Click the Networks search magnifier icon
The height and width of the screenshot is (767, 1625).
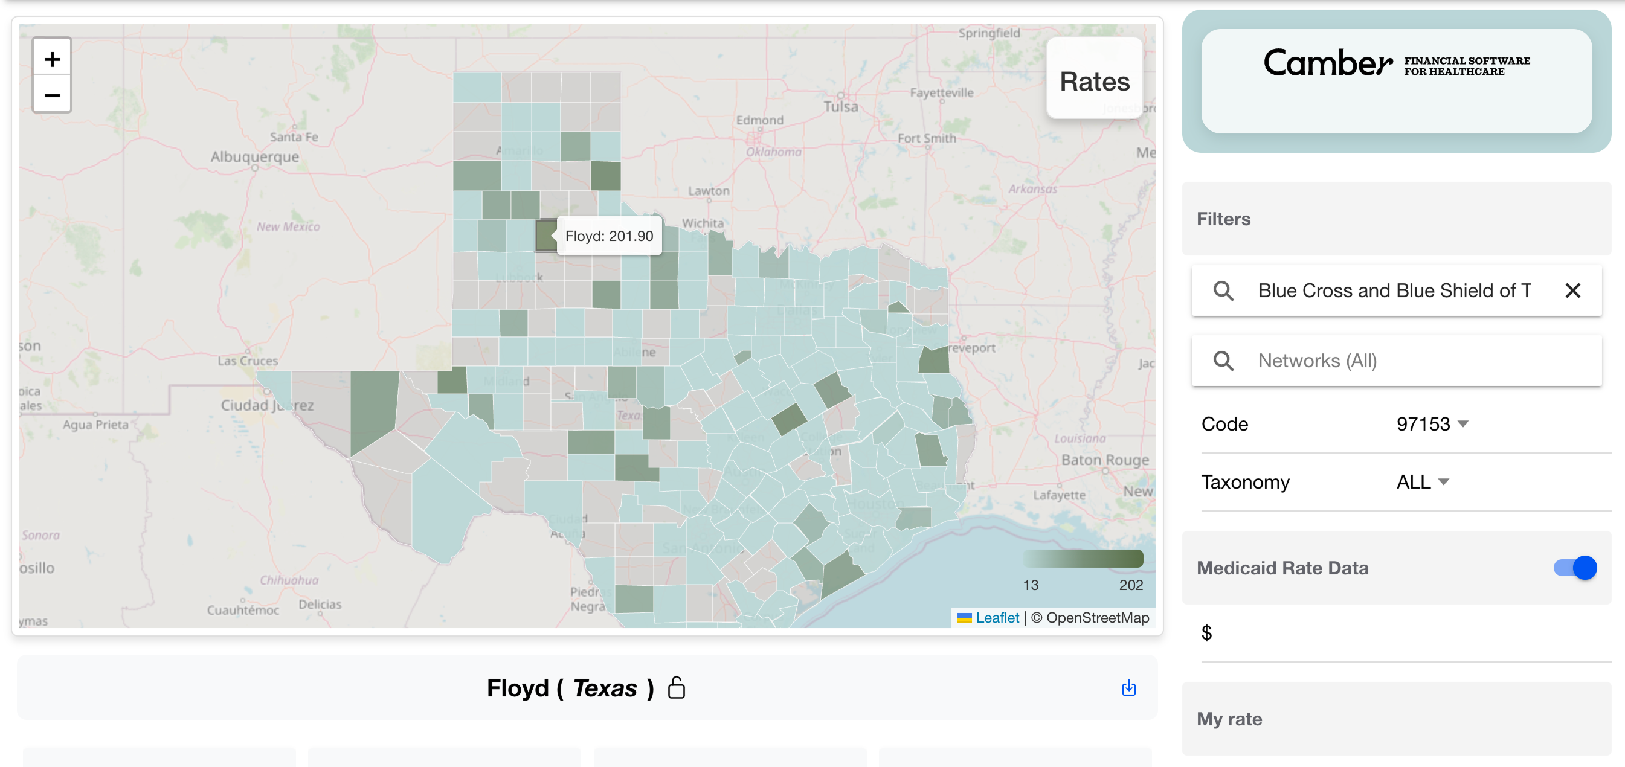pyautogui.click(x=1223, y=361)
